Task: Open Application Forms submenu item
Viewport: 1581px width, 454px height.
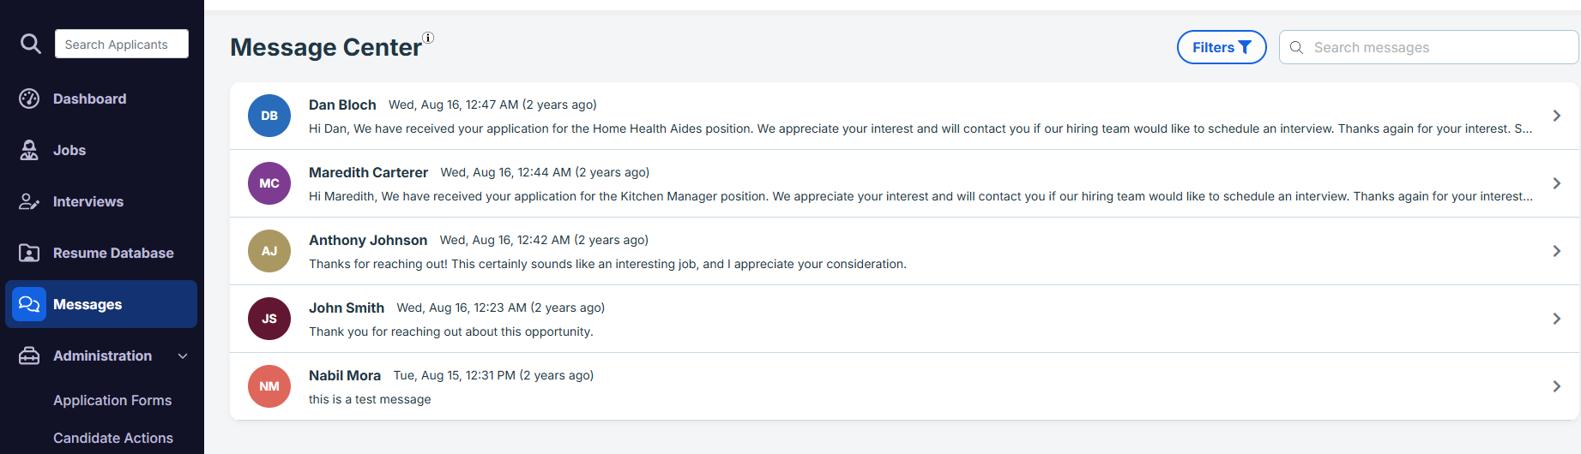Action: click(x=112, y=400)
